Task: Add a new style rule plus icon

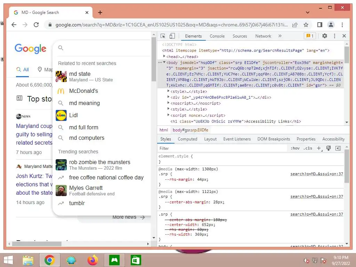Action: [x=319, y=148]
